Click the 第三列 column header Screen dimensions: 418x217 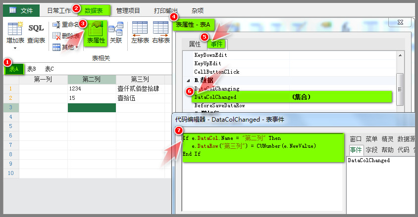tap(140, 79)
